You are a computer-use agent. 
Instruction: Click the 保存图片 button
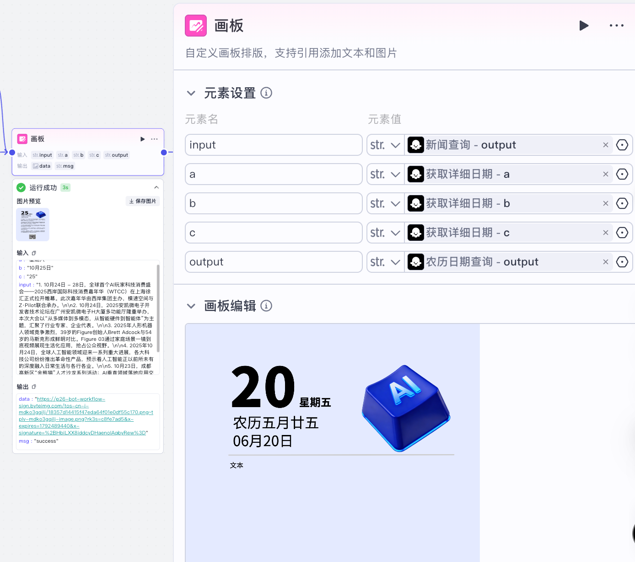(x=143, y=201)
